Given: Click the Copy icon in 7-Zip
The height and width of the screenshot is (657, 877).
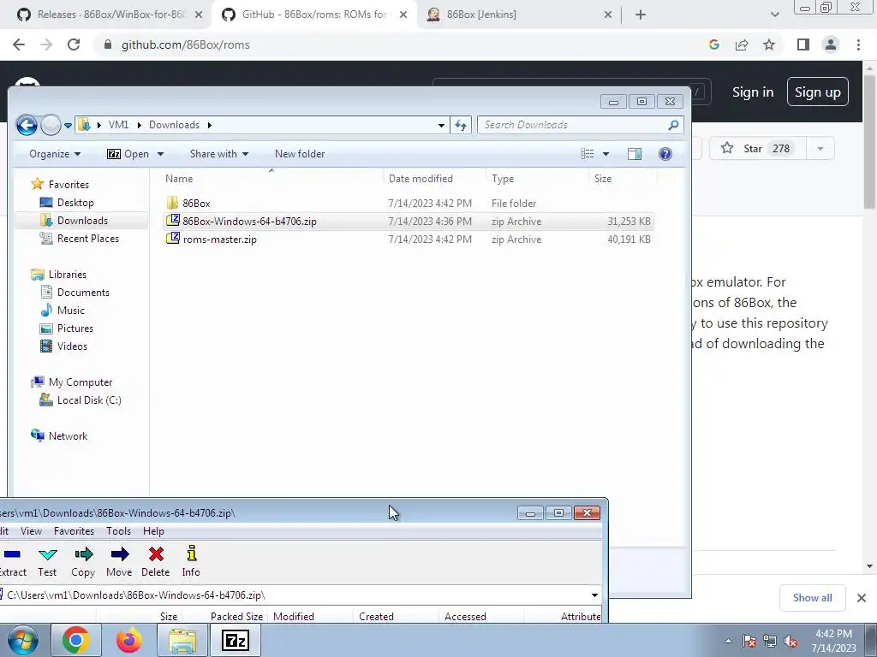Looking at the screenshot, I should click(x=83, y=554).
